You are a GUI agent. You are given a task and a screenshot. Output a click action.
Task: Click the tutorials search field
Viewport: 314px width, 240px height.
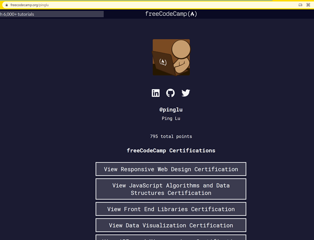pyautogui.click(x=52, y=14)
